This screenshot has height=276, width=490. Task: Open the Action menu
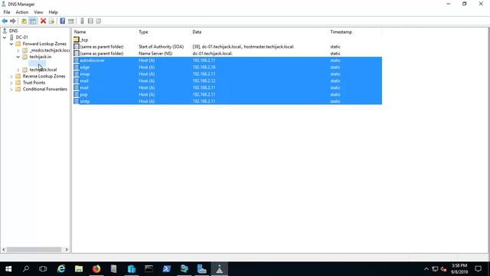[22, 12]
